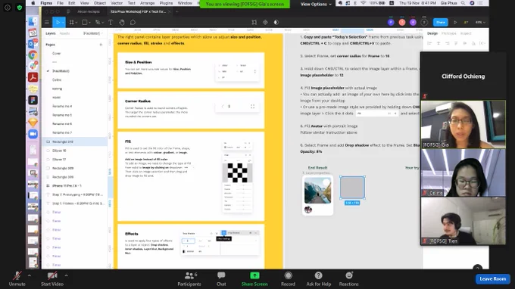Switch to the Layers tab
The image size is (515, 289).
[x=51, y=33]
